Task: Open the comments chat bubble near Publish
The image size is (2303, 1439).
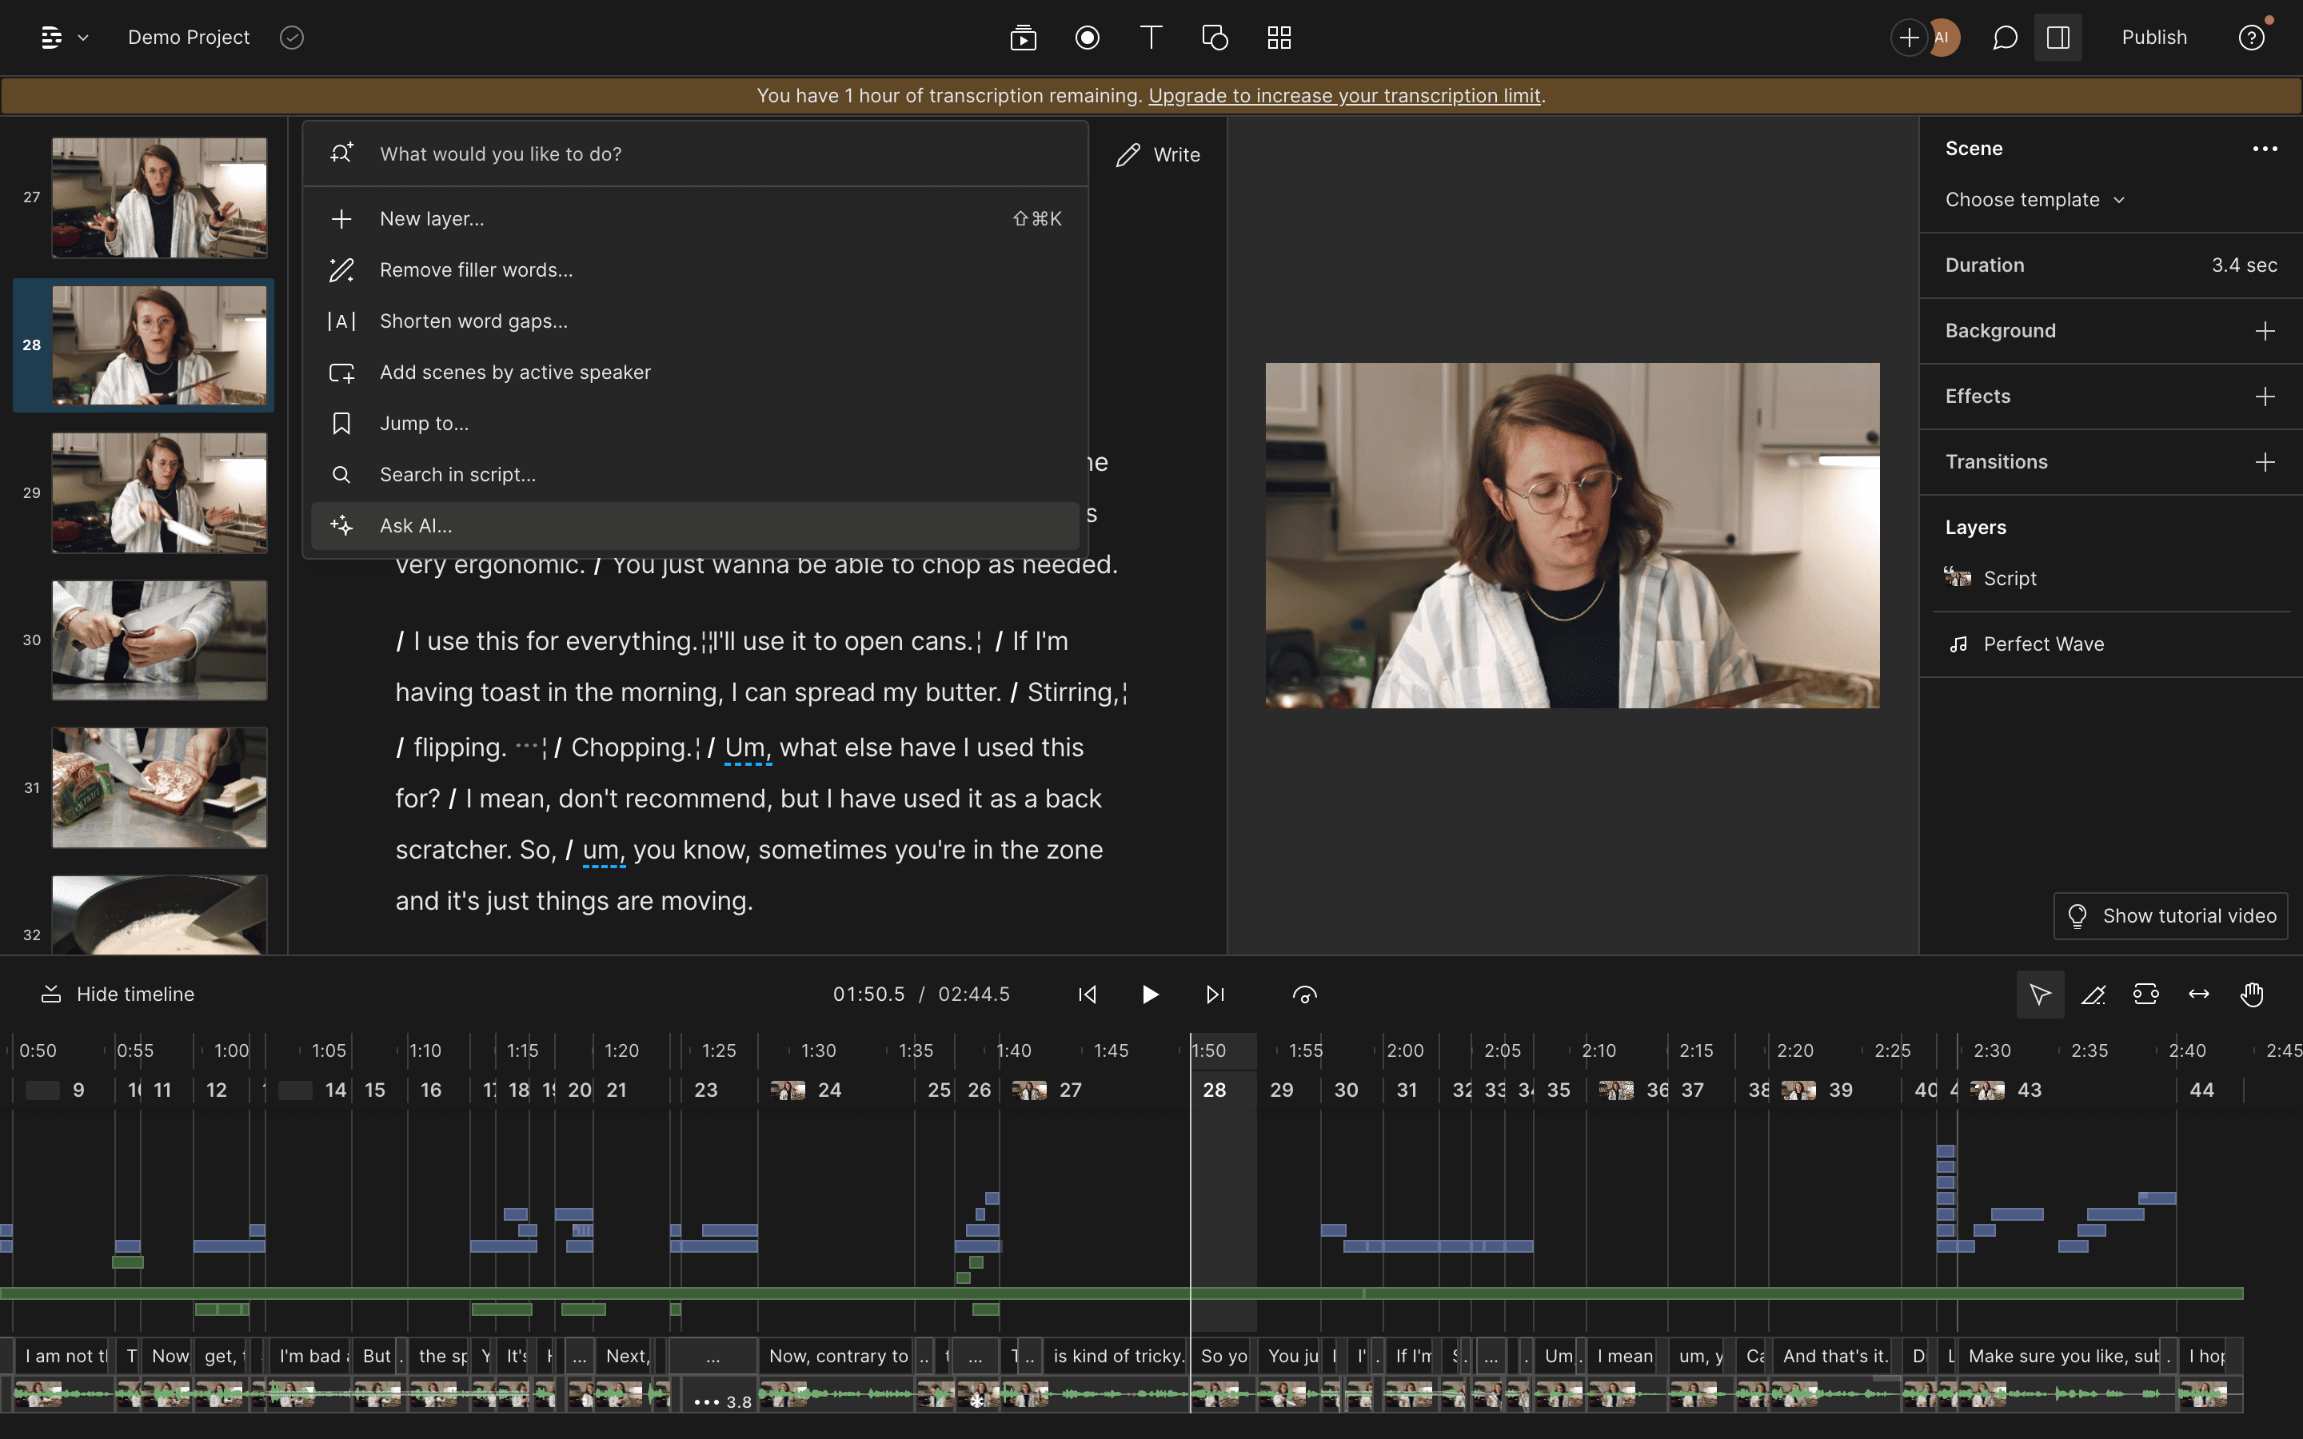Action: (2002, 37)
